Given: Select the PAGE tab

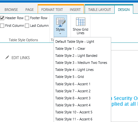Looking at the screenshot, I should (29, 10).
